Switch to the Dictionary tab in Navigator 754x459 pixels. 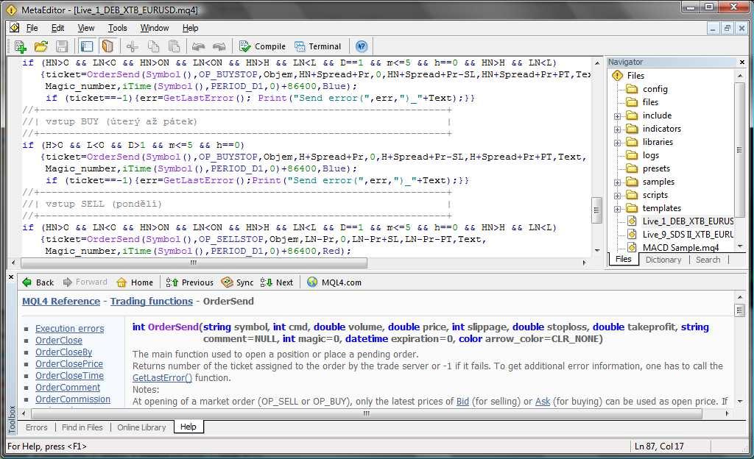click(663, 260)
